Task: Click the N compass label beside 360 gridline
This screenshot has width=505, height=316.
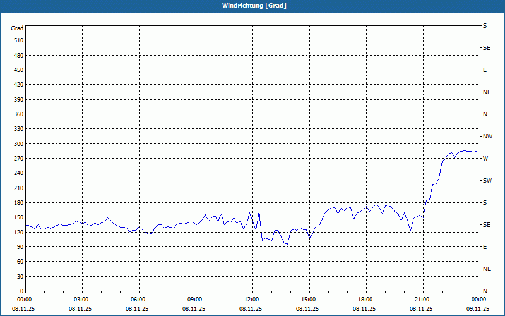Action: coord(485,114)
